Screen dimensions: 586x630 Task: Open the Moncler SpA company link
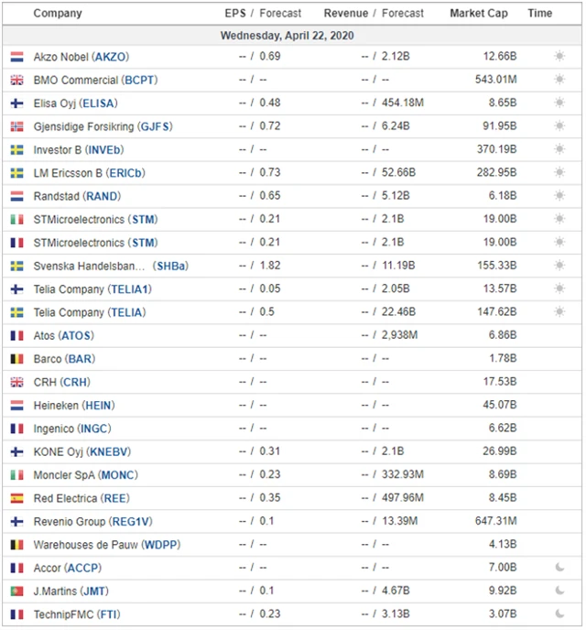(x=86, y=475)
